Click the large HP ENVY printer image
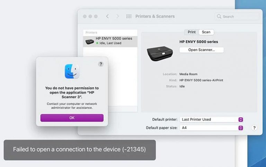The image size is (266, 167). (x=160, y=53)
